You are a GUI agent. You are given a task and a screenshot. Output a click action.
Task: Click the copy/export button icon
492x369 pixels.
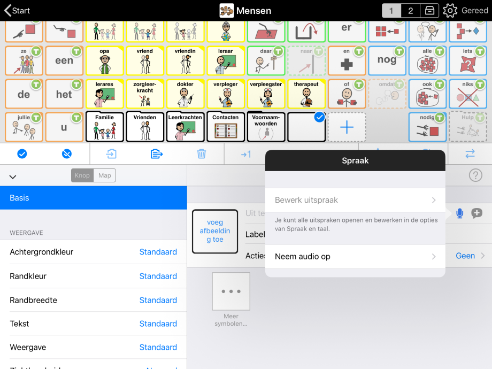156,154
